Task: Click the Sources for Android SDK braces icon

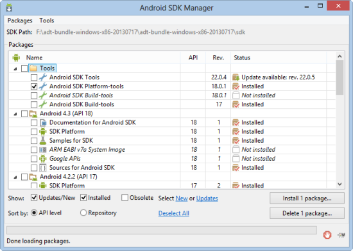Action: [x=43, y=168]
